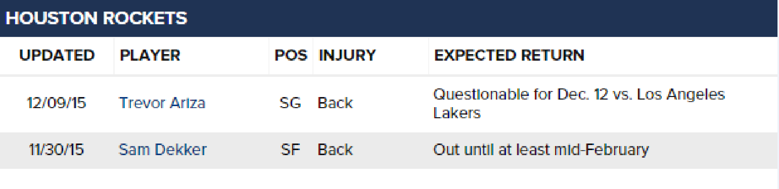Click the SF position cell
The width and height of the screenshot is (779, 189).
tap(290, 150)
